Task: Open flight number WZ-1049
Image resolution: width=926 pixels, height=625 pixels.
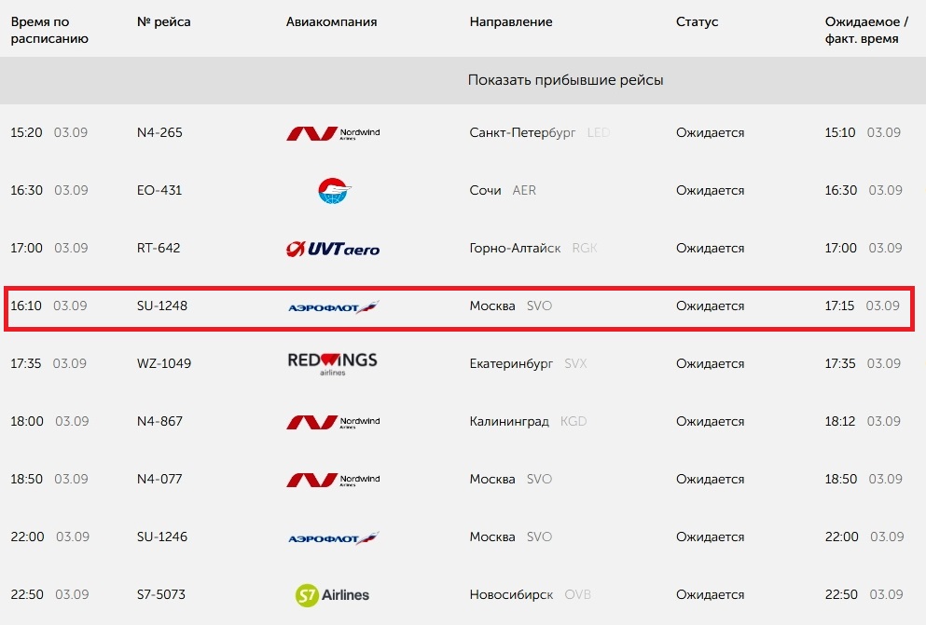Action: [164, 363]
